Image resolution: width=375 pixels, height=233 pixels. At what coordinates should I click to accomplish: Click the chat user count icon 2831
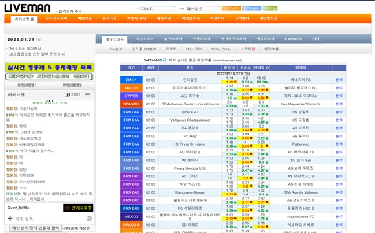pyautogui.click(x=68, y=95)
